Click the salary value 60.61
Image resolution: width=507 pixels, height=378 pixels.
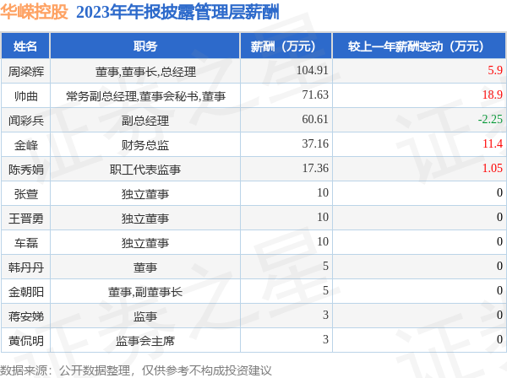[x=315, y=119]
